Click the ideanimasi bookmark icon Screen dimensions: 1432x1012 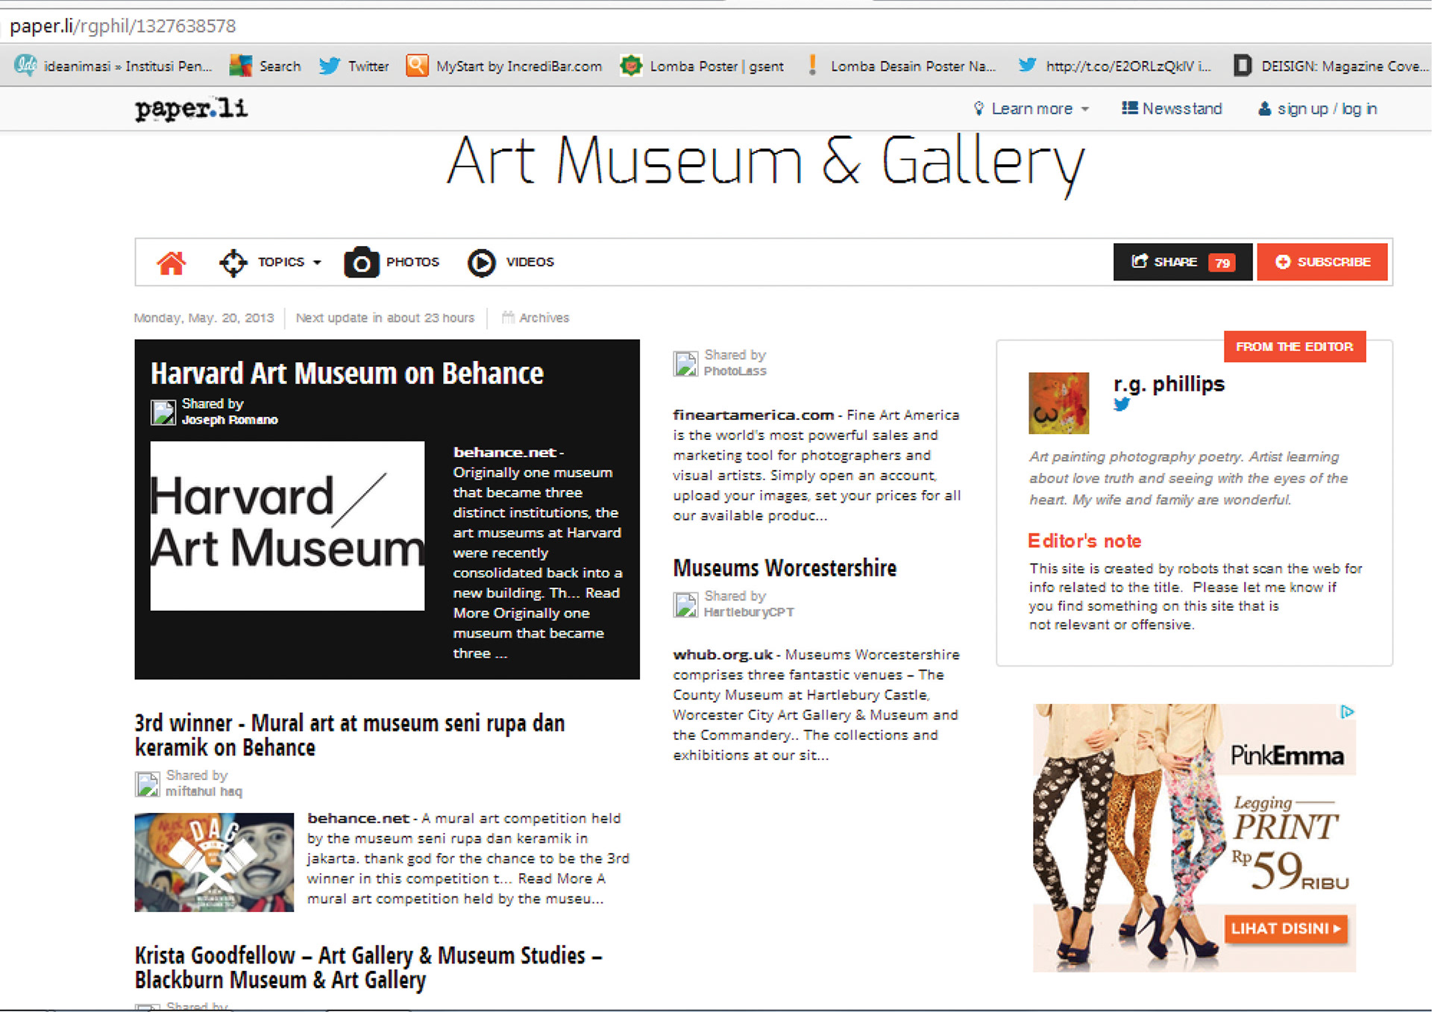click(26, 66)
